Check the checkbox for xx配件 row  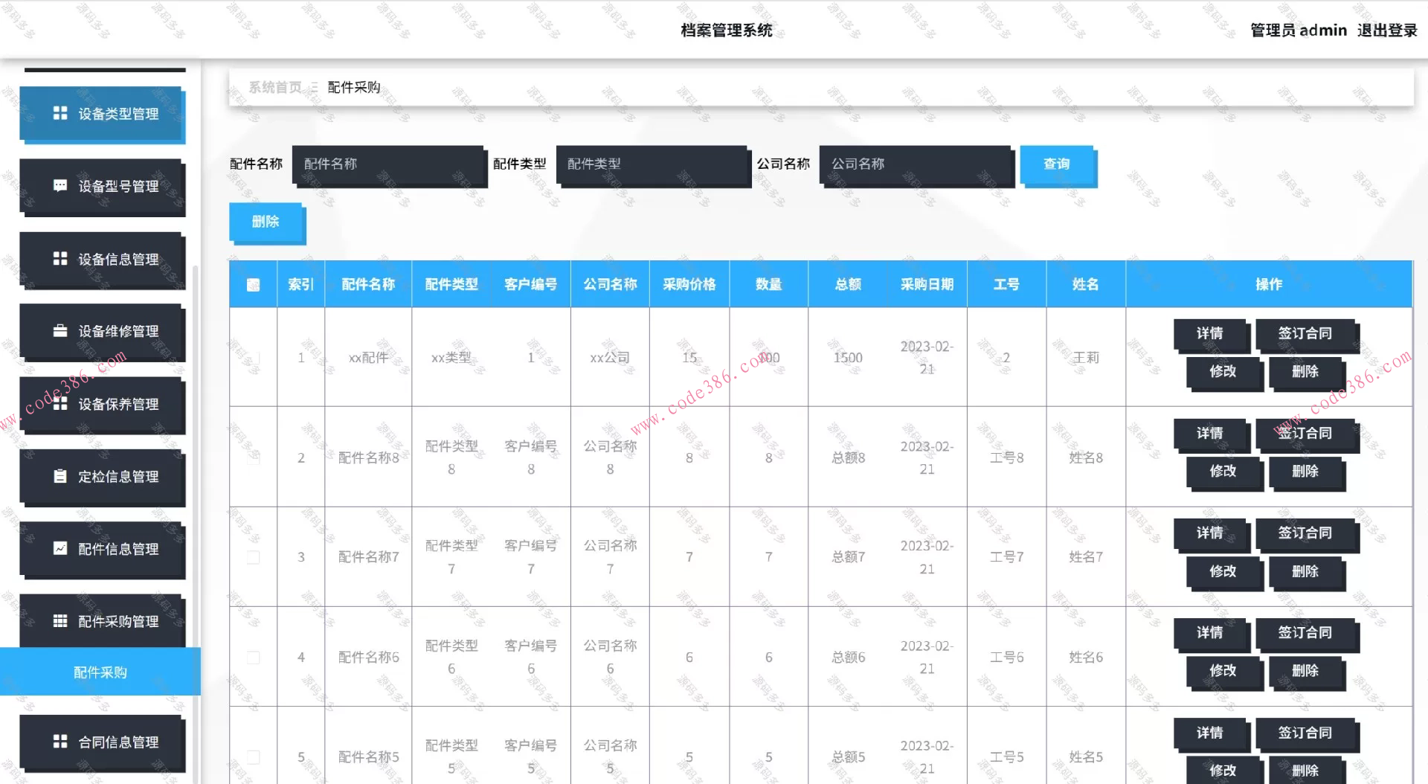click(253, 358)
